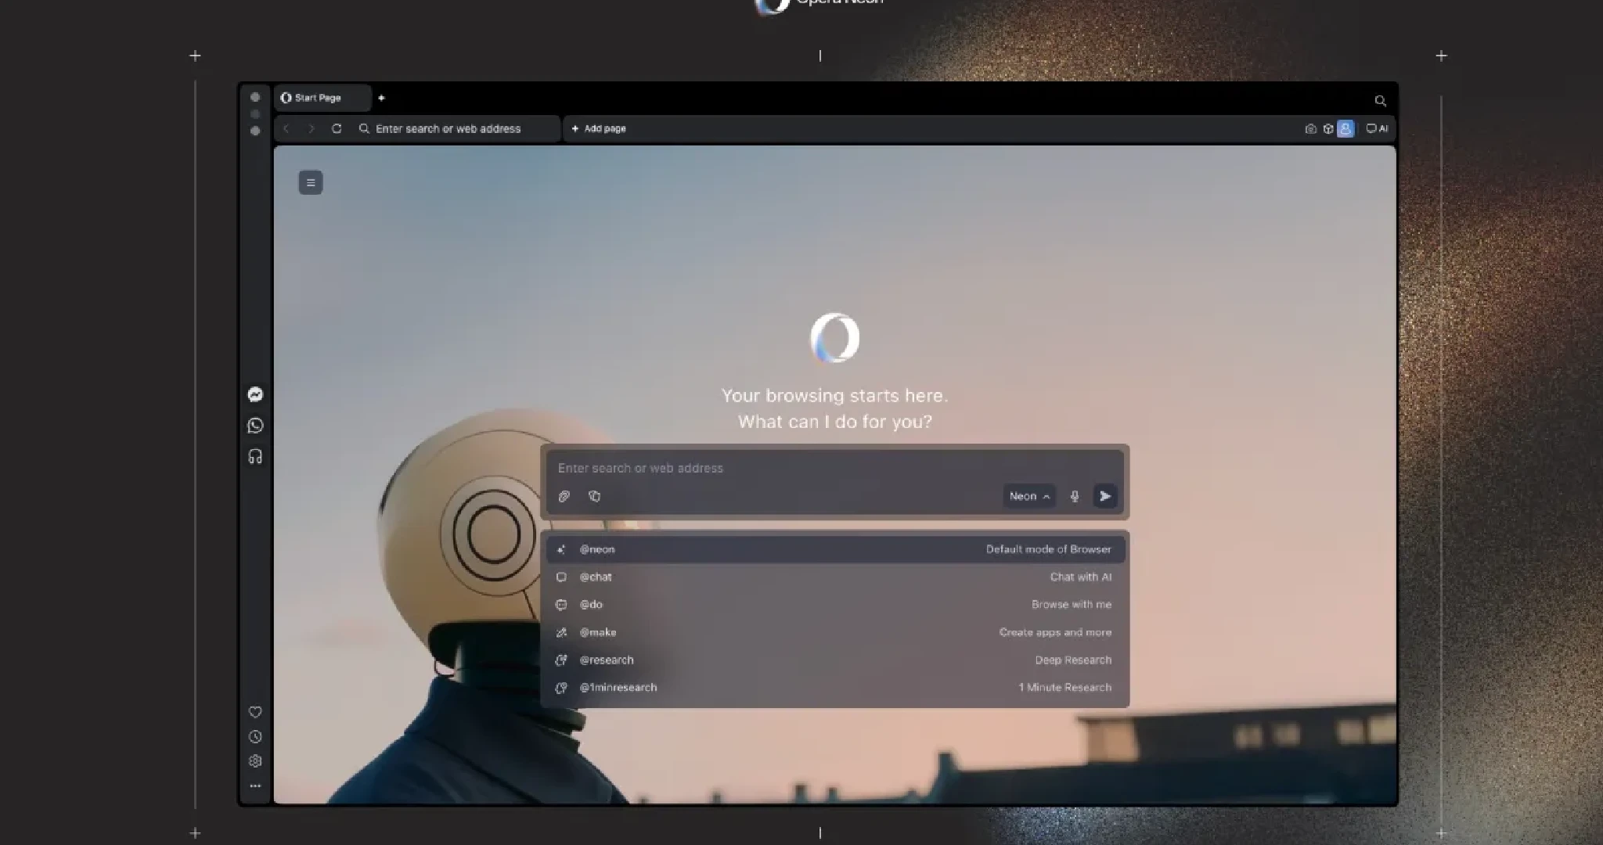Screen dimensions: 1603x845
Task: Switch to the Start Page tab
Action: click(x=322, y=98)
